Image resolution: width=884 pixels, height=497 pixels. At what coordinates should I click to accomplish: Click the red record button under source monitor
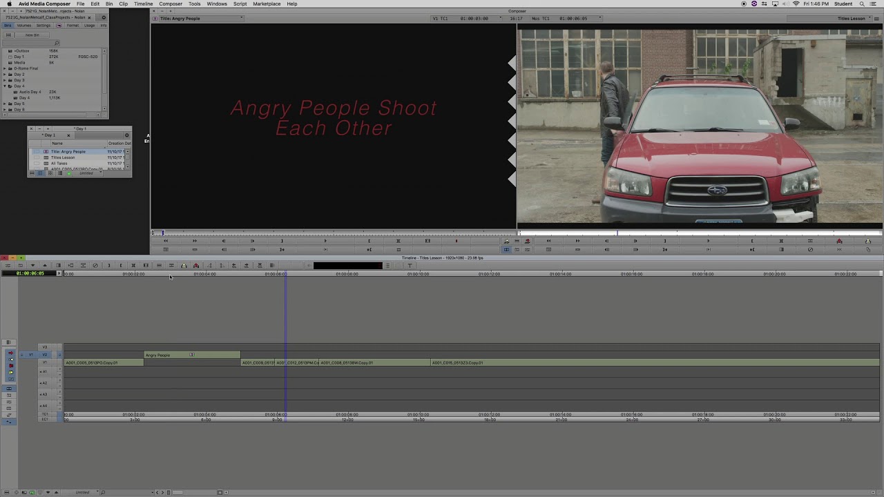(457, 241)
